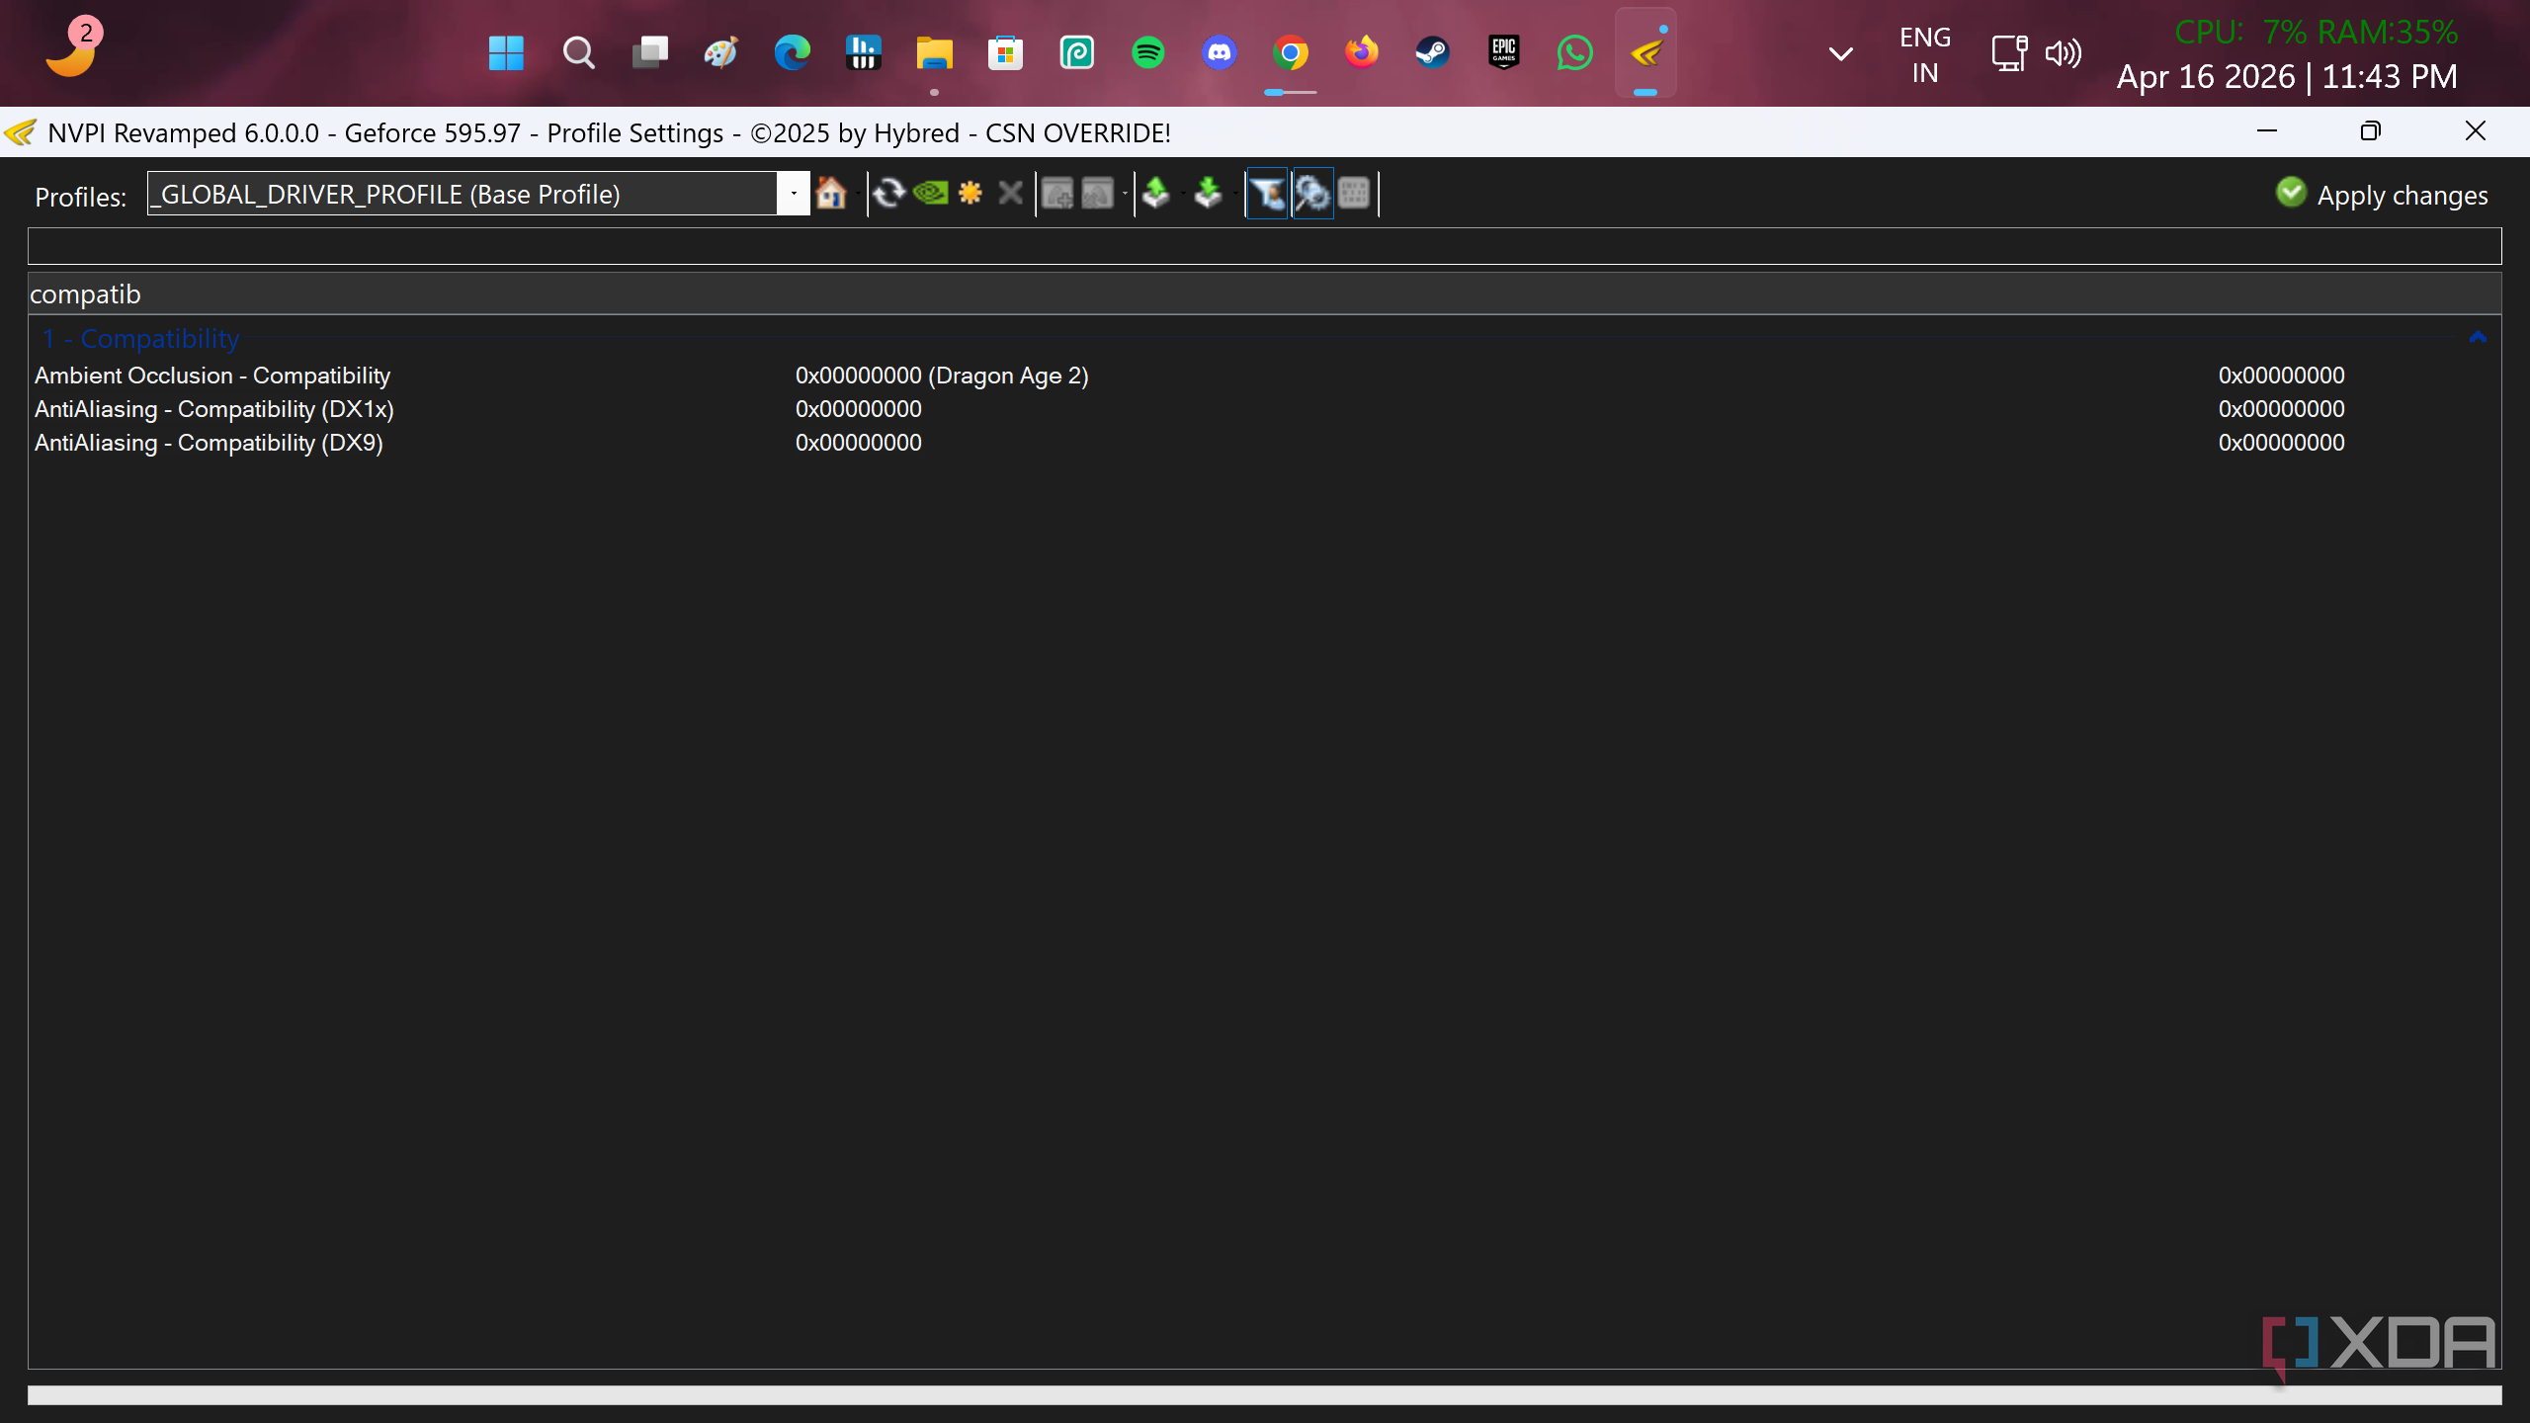Click the value cell of AntiAliasing DX9
The height and width of the screenshot is (1423, 2530).
coord(859,443)
